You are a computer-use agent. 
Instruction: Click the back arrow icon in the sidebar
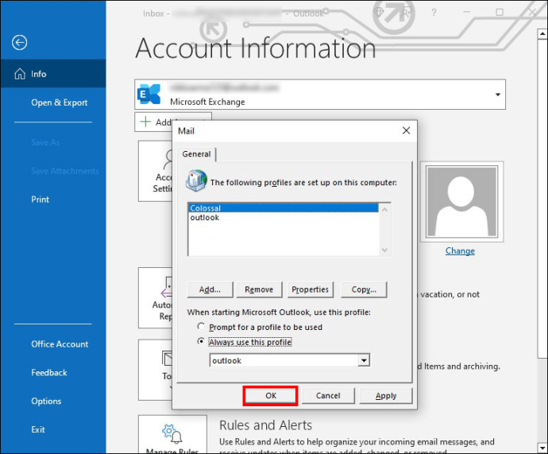[19, 43]
